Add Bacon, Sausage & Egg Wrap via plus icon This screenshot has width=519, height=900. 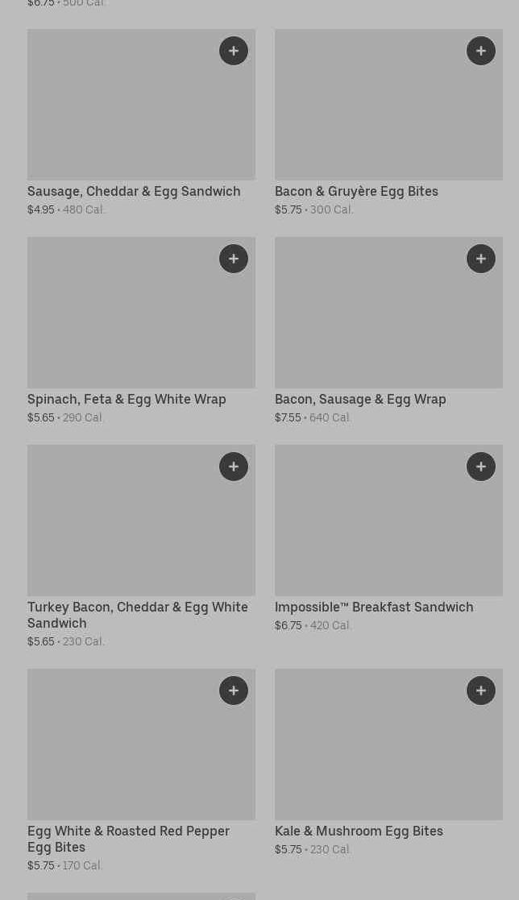pos(481,259)
